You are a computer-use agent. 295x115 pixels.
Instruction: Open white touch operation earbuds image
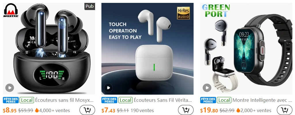(x=147, y=49)
